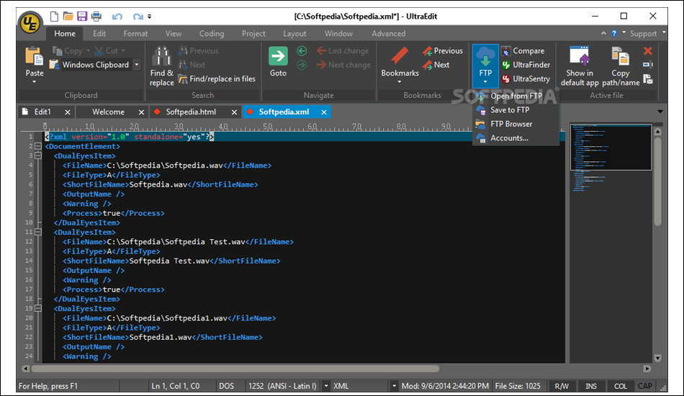This screenshot has height=396, width=684.
Task: Click the Find & replace binoculars icon
Action: coord(161,56)
